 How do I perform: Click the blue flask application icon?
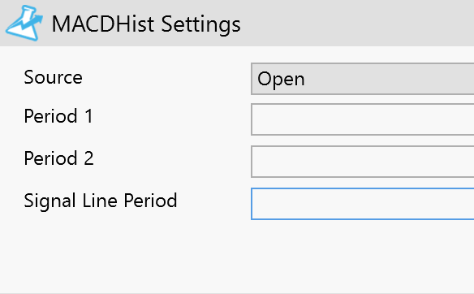coord(24,23)
